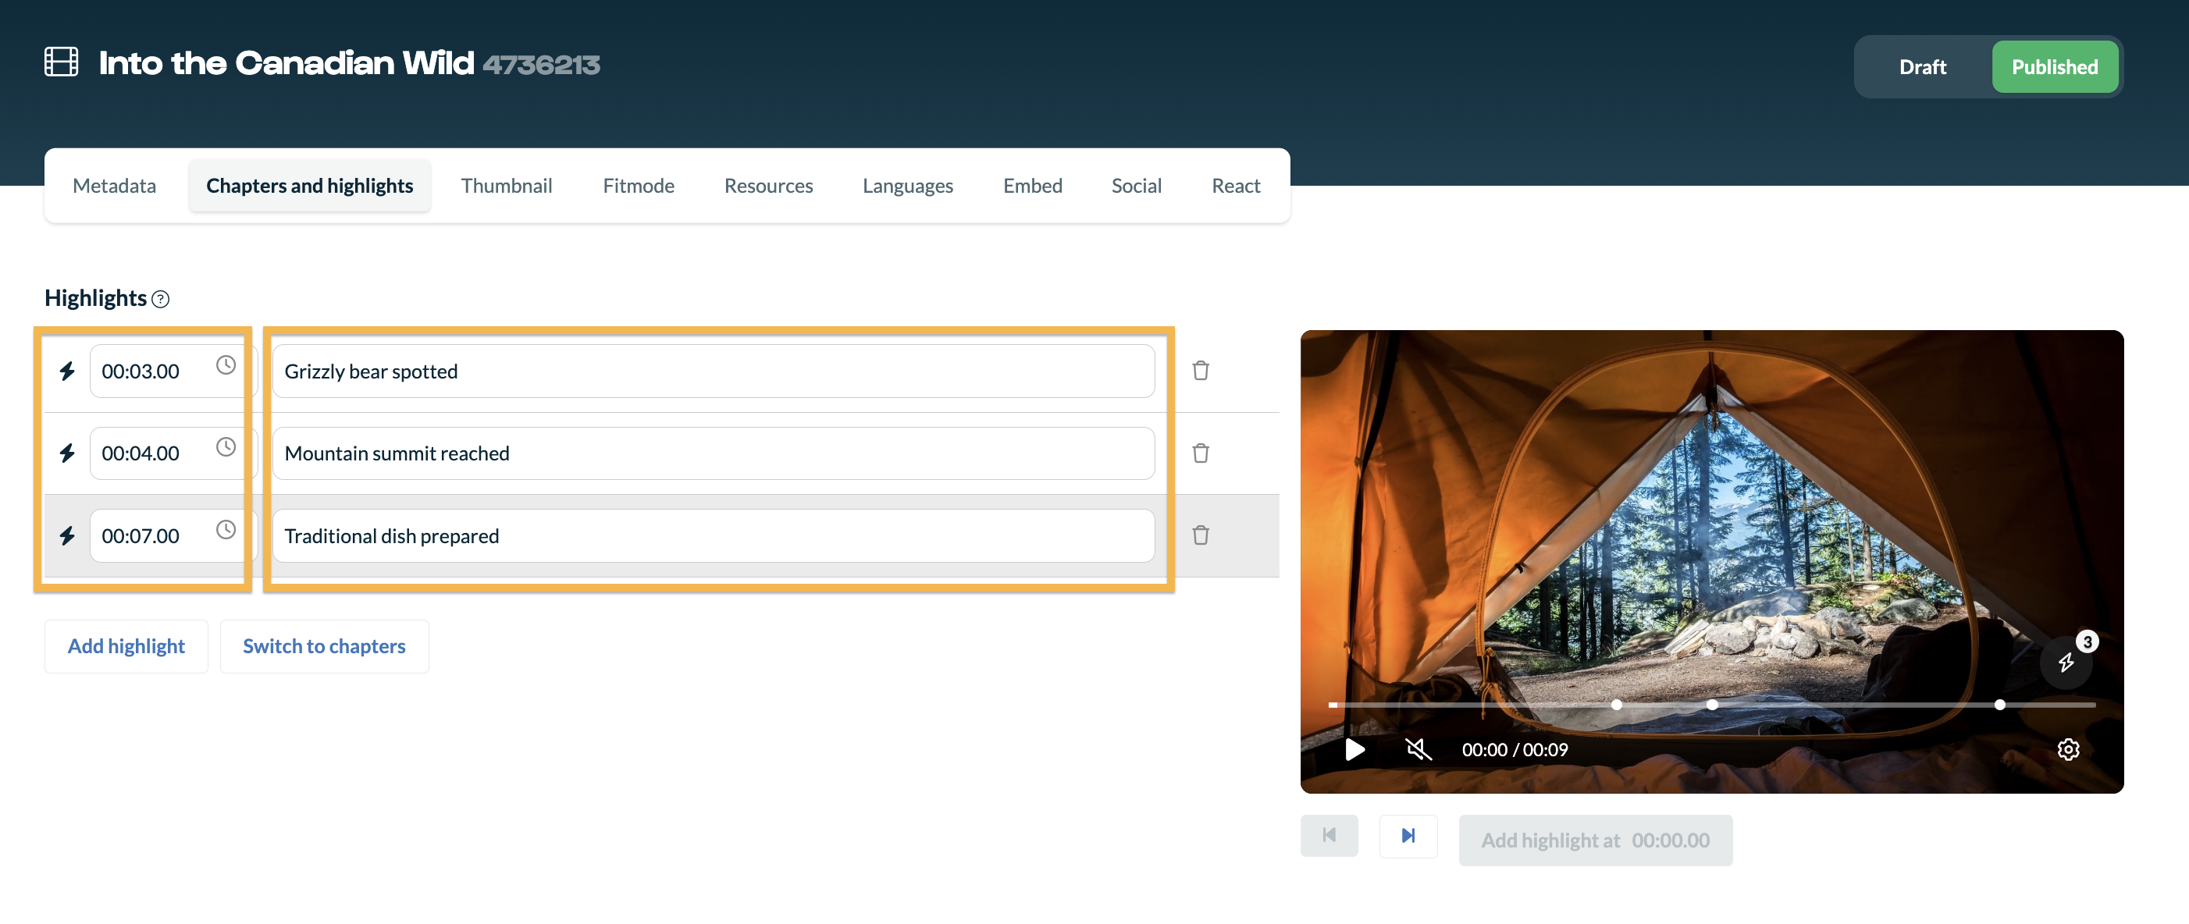Click lightning bolt icon in 00:04.00 row
This screenshot has width=2189, height=924.
coord(67,453)
